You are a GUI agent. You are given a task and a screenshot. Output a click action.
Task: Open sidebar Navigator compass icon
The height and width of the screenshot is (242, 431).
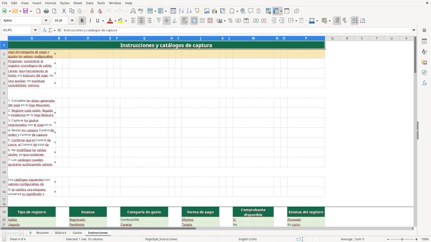click(424, 72)
